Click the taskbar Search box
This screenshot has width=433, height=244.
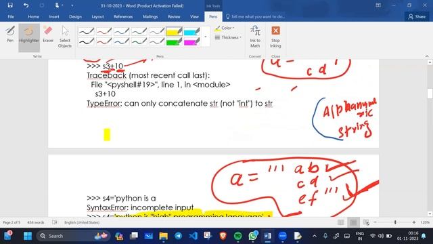[x=74, y=236]
